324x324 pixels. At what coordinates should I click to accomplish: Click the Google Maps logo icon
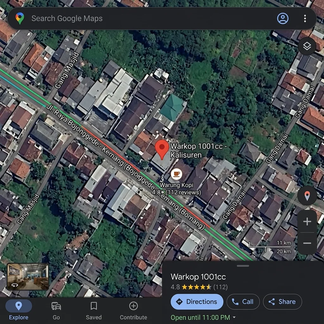(20, 18)
